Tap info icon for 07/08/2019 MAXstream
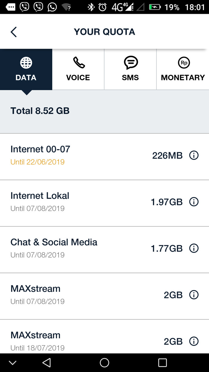209x372 pixels. point(194,295)
